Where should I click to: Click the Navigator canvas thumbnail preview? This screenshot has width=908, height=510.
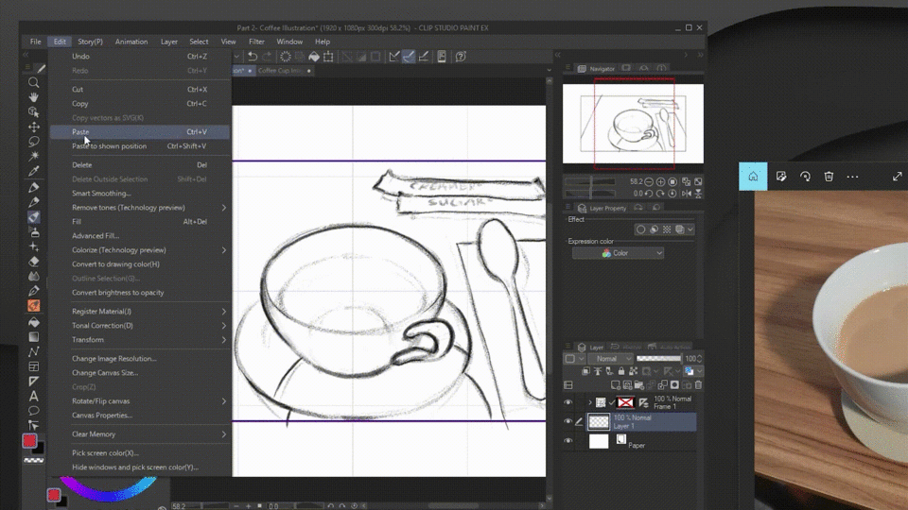pyautogui.click(x=633, y=124)
